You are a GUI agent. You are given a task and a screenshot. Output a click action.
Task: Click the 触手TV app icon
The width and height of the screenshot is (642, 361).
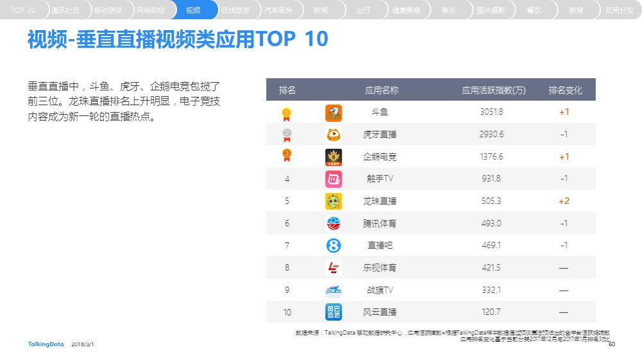coord(334,180)
